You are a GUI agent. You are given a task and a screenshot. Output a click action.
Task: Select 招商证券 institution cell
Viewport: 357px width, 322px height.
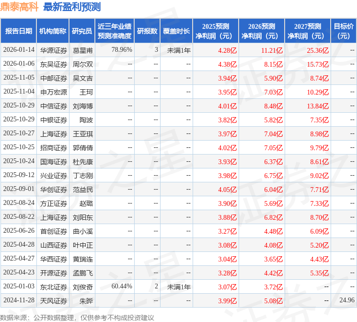coord(54,148)
